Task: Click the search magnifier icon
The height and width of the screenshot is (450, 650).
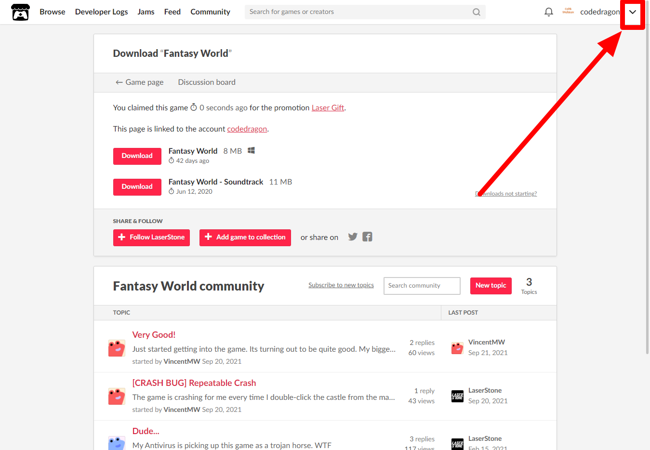Action: [476, 12]
